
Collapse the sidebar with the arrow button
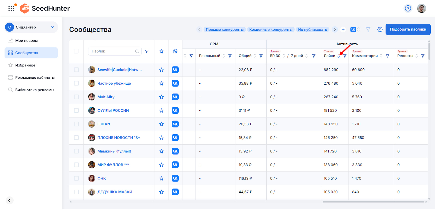point(9,200)
